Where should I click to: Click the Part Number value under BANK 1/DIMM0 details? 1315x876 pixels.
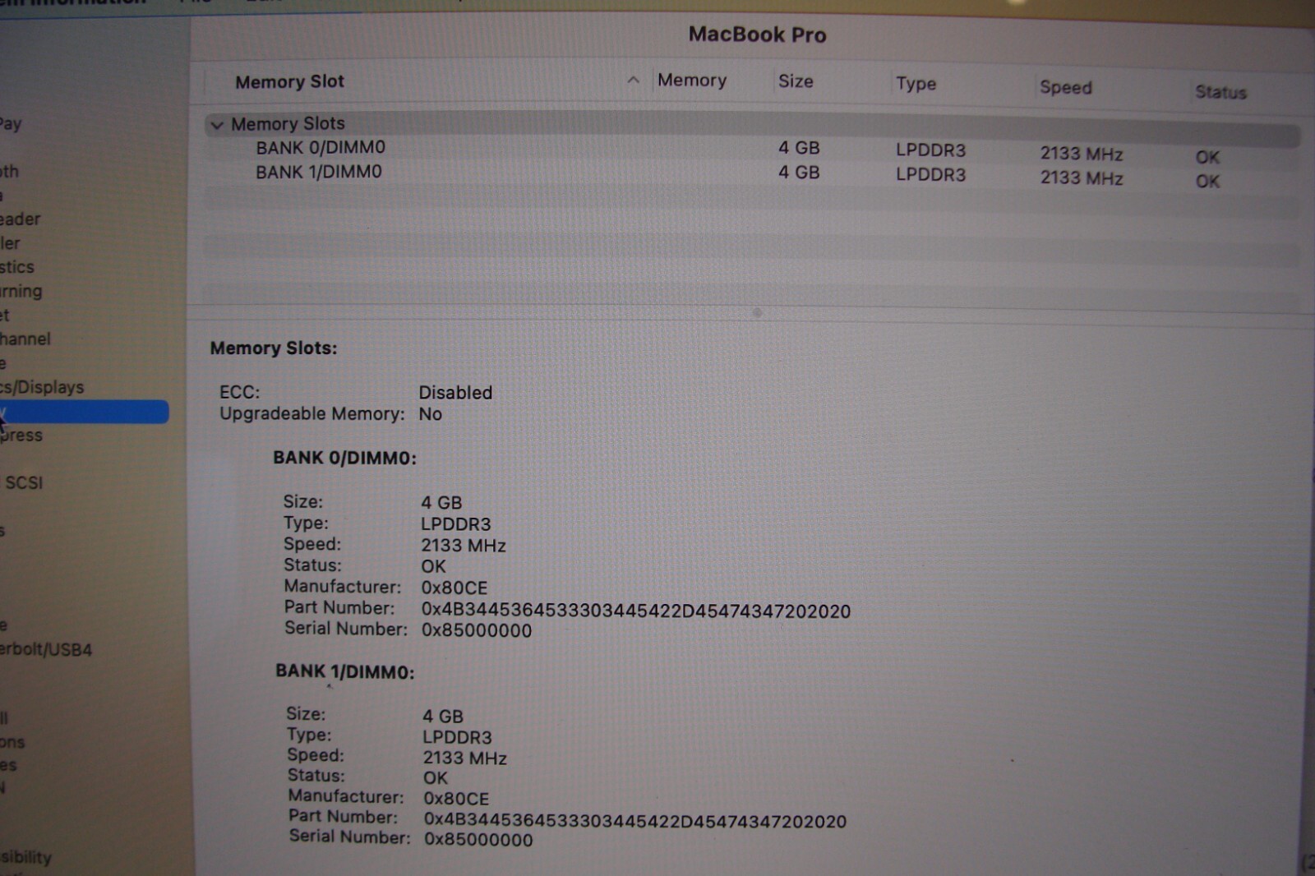click(635, 821)
